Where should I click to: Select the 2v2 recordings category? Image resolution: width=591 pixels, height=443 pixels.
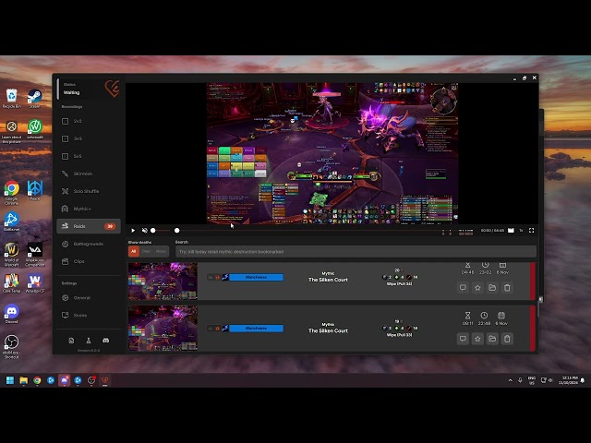(89, 121)
